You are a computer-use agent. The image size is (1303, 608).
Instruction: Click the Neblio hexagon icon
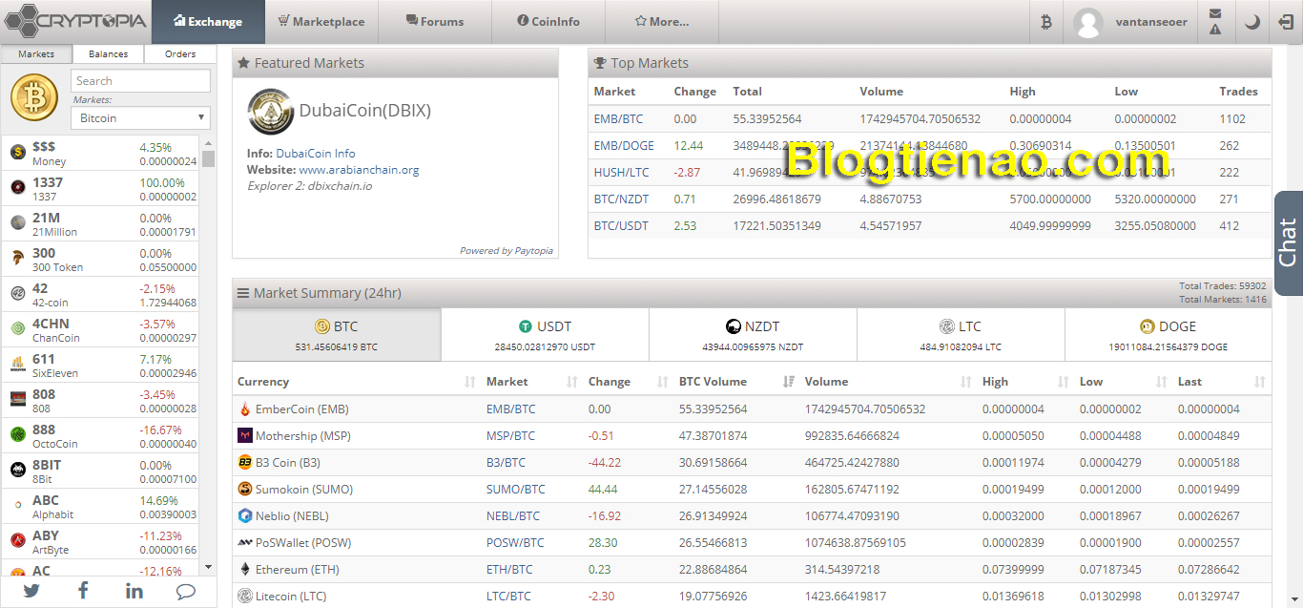[245, 516]
